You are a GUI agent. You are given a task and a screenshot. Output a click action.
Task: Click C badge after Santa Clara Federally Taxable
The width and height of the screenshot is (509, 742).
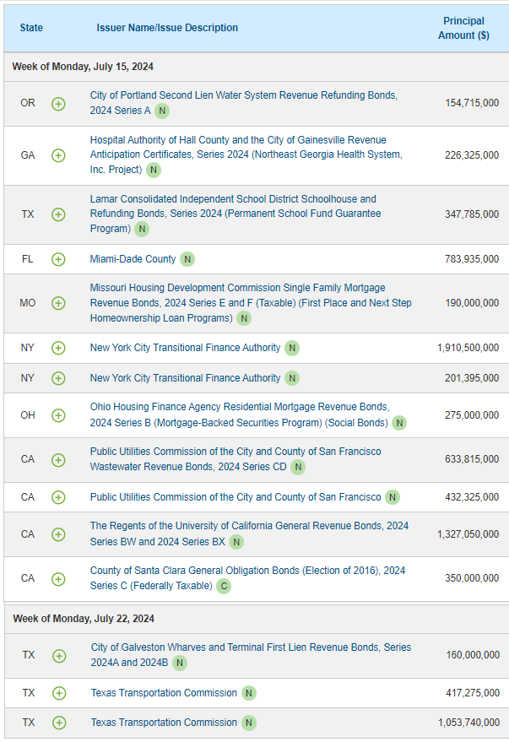(x=224, y=587)
